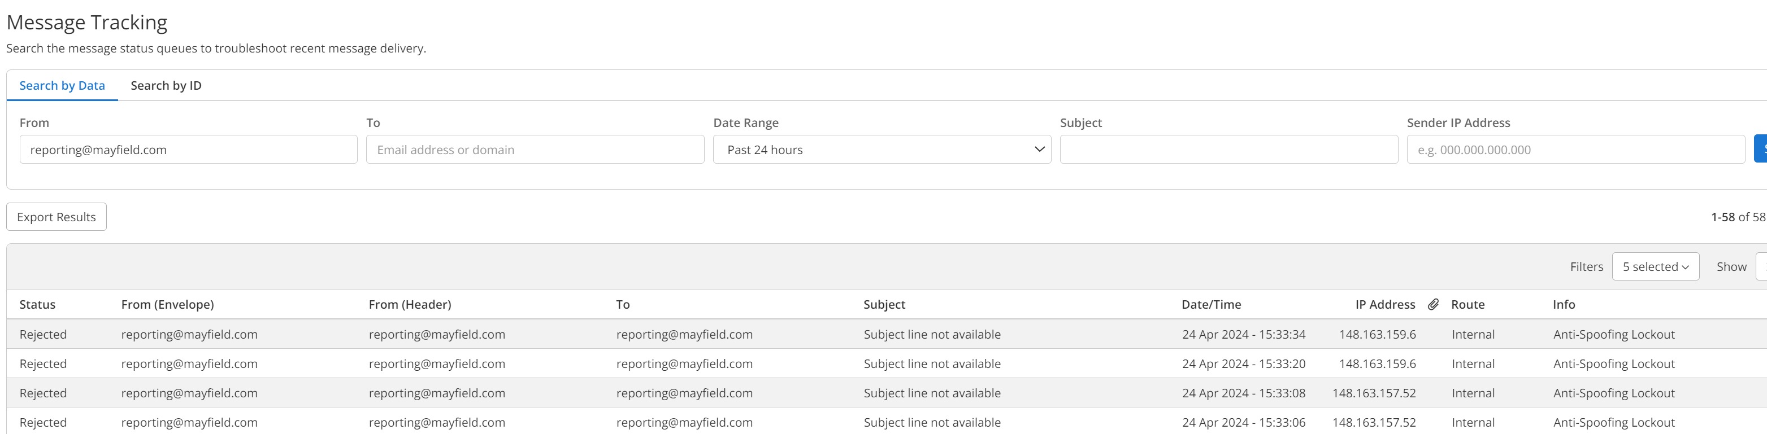Image resolution: width=1767 pixels, height=434 pixels.
Task: Click Internal route in the 15:33:06 row
Action: click(1473, 423)
